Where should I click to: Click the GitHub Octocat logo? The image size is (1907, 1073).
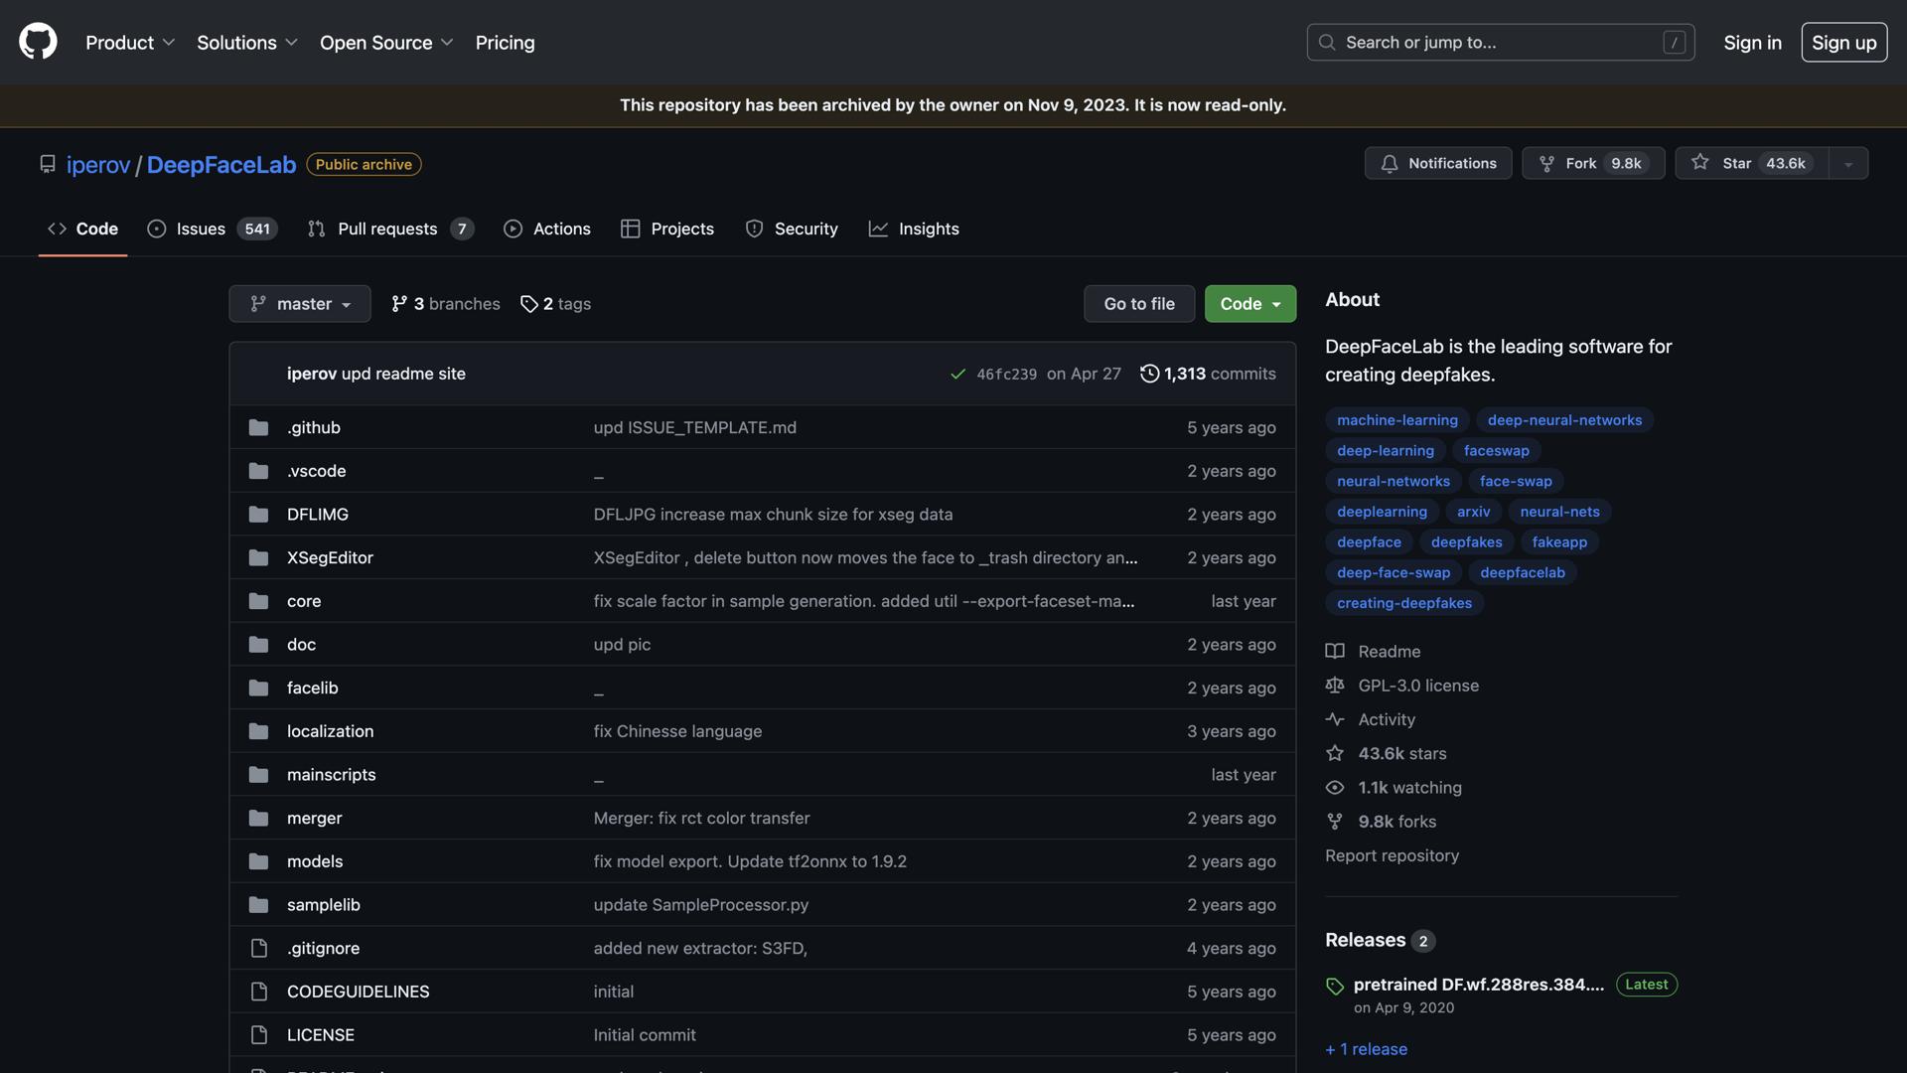(38, 43)
